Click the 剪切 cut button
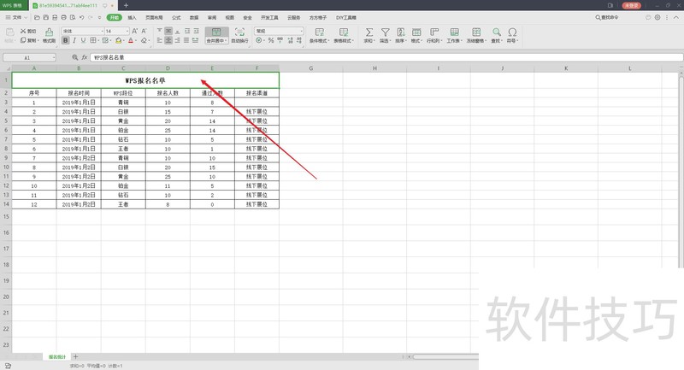 [28, 32]
